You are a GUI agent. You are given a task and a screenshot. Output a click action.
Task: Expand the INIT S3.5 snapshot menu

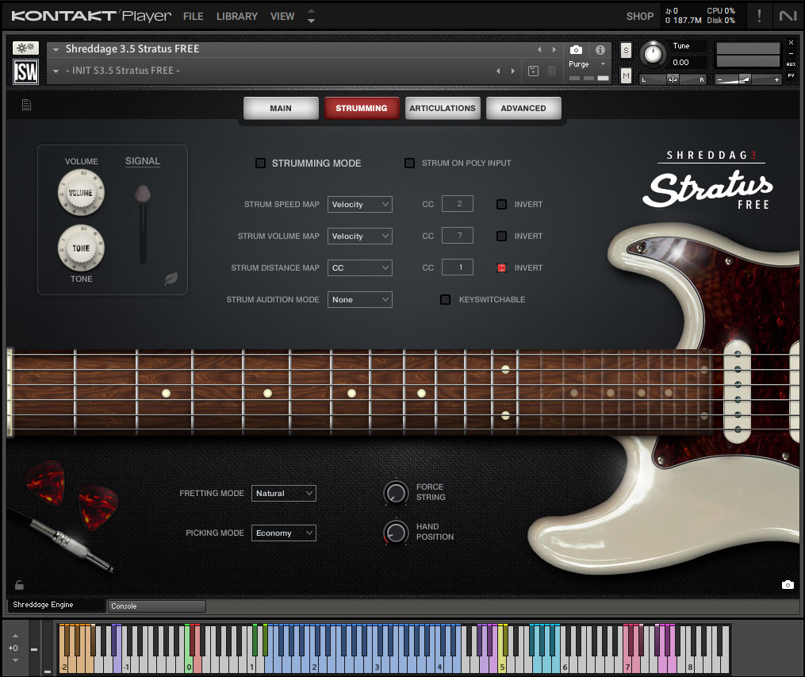[x=56, y=71]
